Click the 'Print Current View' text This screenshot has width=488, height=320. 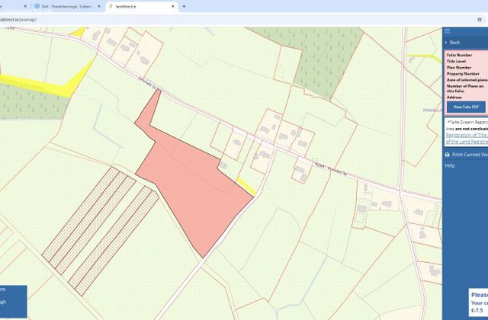470,155
